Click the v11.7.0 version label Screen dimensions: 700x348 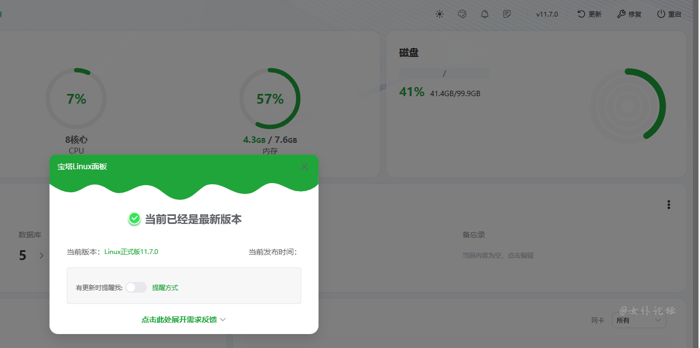547,15
